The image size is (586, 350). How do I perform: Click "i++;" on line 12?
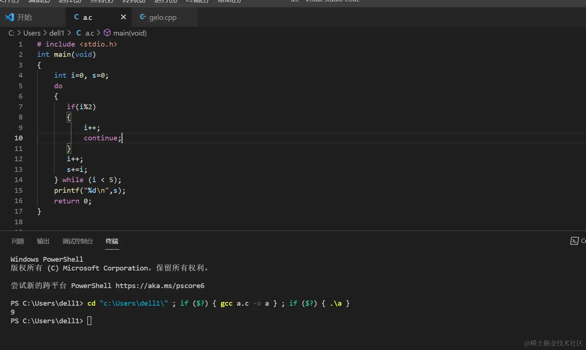click(75, 159)
